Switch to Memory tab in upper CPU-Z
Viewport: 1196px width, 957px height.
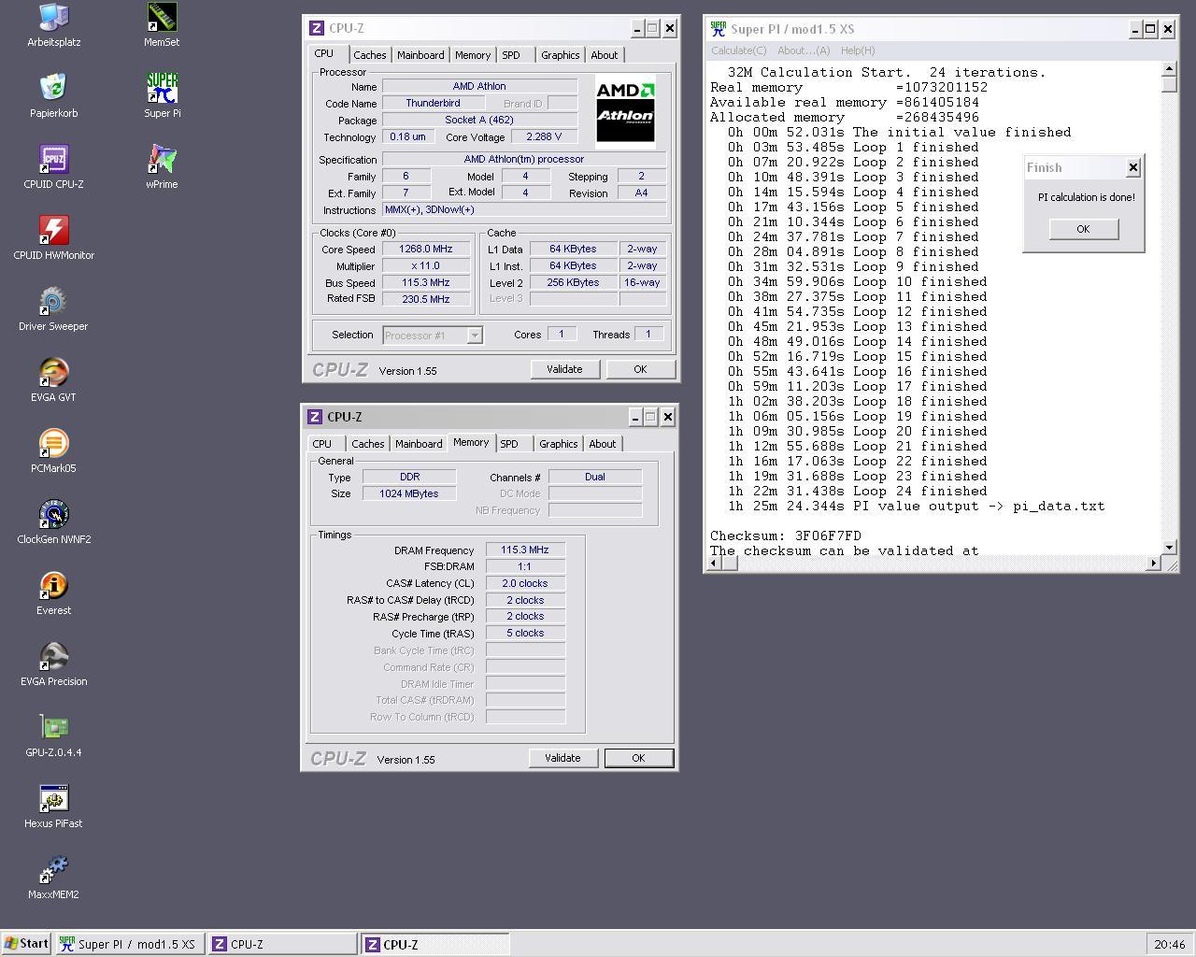pos(473,55)
